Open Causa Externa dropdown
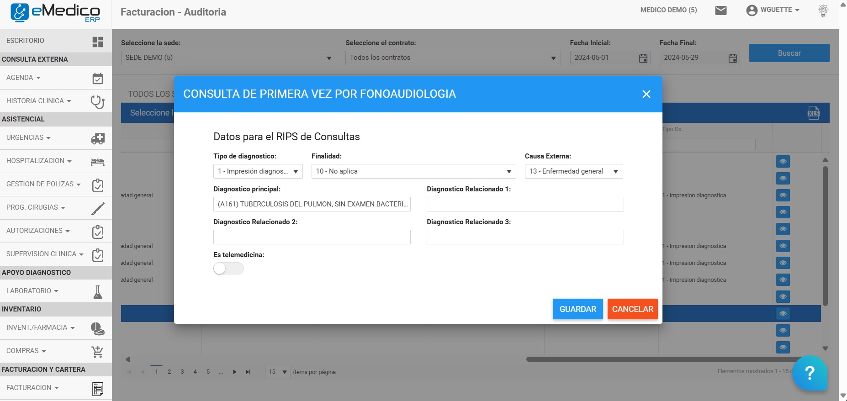 point(574,171)
